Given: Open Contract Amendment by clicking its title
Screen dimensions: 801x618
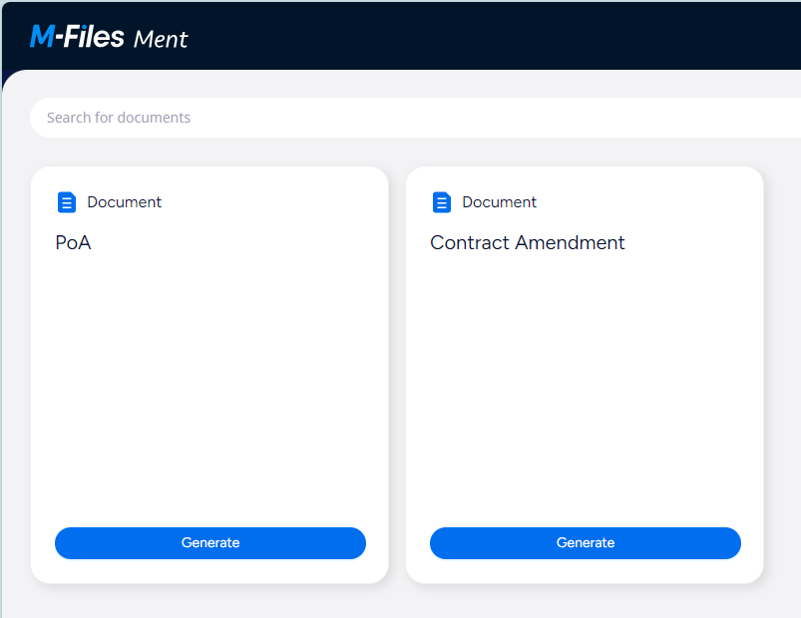Looking at the screenshot, I should click(527, 242).
